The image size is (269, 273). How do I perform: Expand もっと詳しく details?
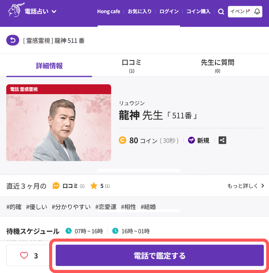246,186
